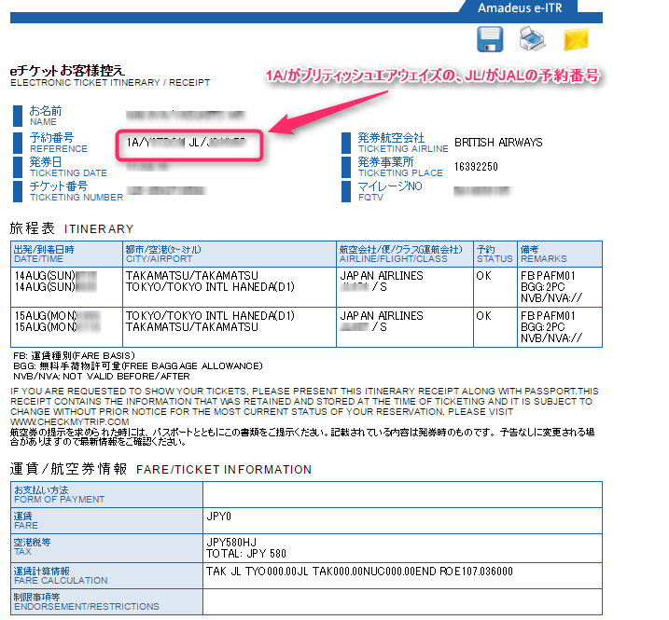Click the ENDORSEMENT/RESTRICTIONS label
The image size is (669, 620).
tap(86, 606)
